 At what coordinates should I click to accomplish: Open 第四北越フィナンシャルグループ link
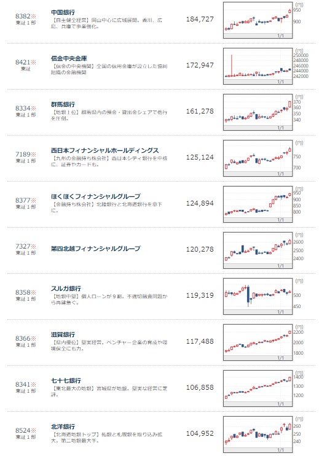point(96,249)
